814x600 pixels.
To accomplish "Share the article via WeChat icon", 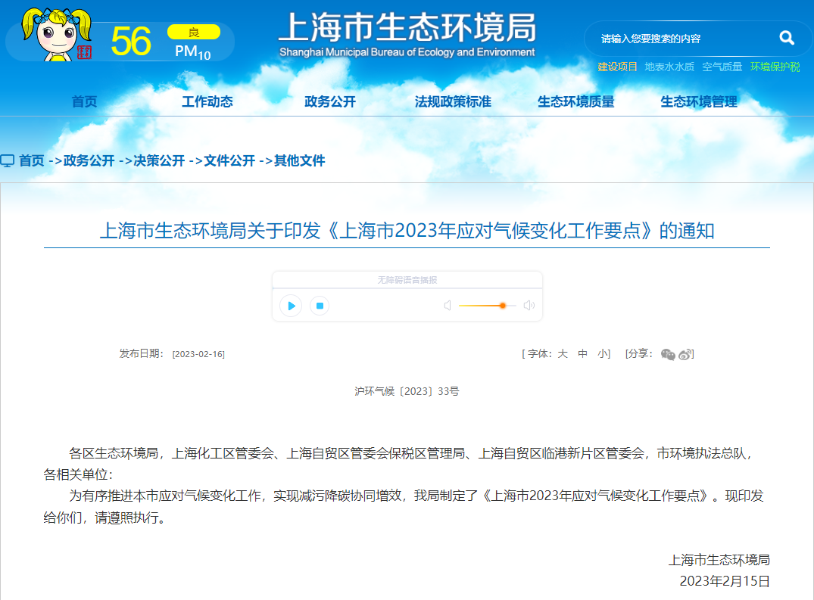I will 667,354.
